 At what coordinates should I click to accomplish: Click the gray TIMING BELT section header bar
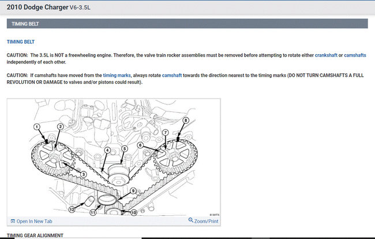coord(187,24)
